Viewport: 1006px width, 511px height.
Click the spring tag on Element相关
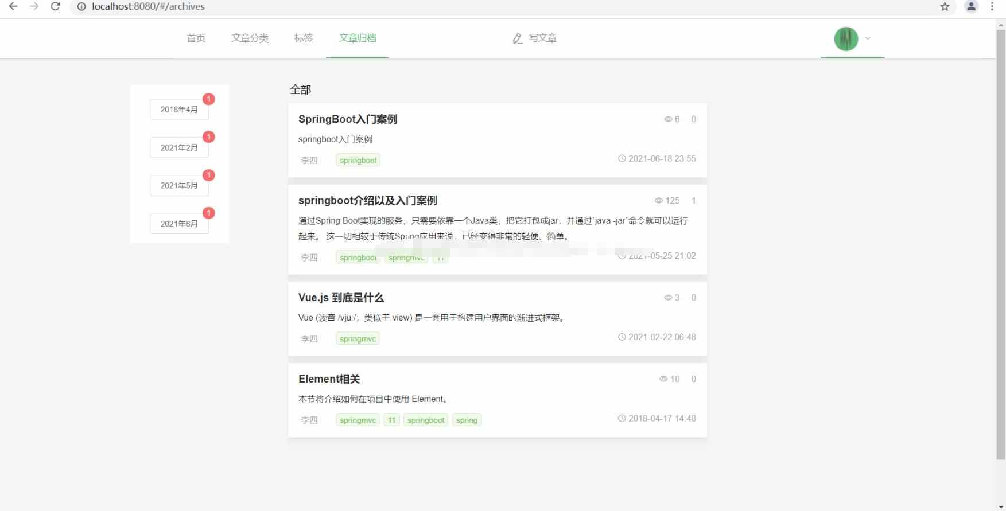467,420
